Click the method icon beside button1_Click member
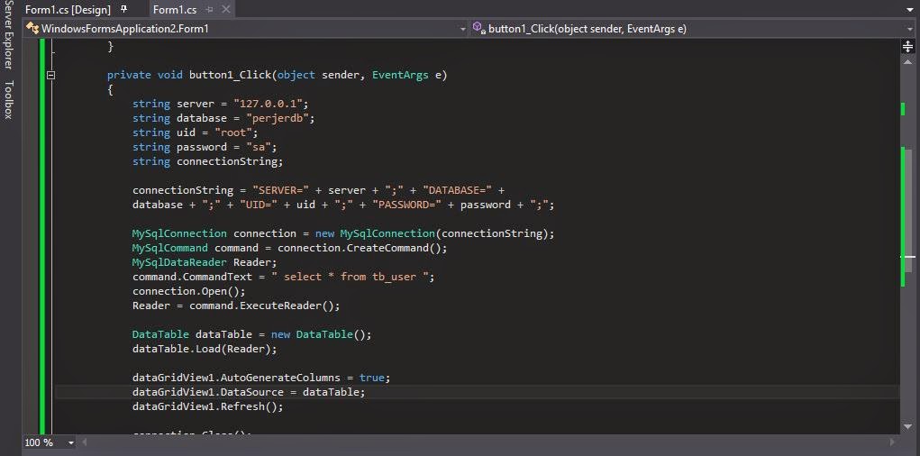 click(478, 28)
